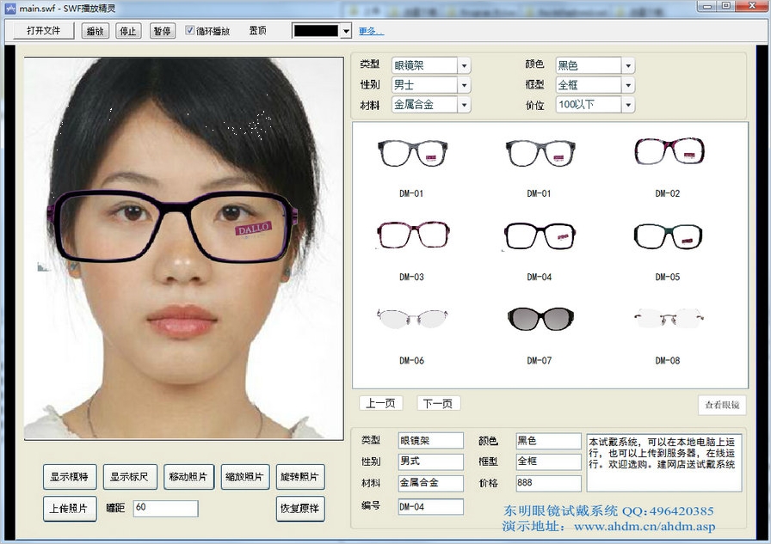Click the 更多 more link
The image size is (771, 544).
coord(371,31)
